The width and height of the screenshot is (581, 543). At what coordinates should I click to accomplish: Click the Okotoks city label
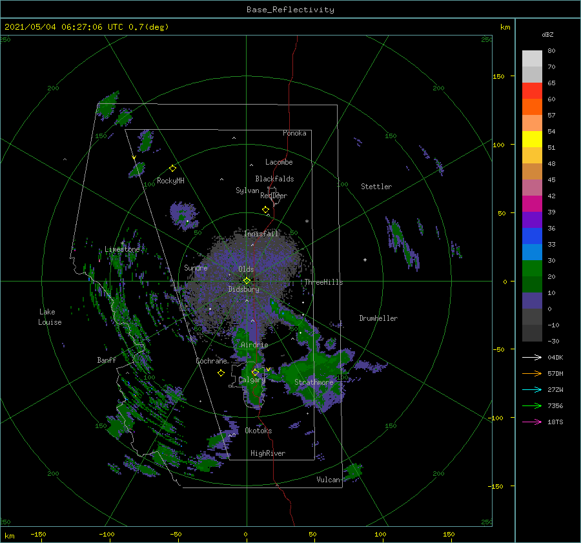[258, 431]
